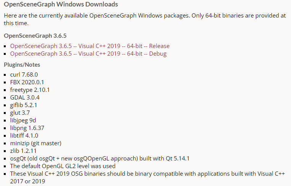Image resolution: width=291 pixels, height=186 pixels.
Task: Open the OpenSceneGraph 3.6.5 Release download link
Action: (x=90, y=46)
